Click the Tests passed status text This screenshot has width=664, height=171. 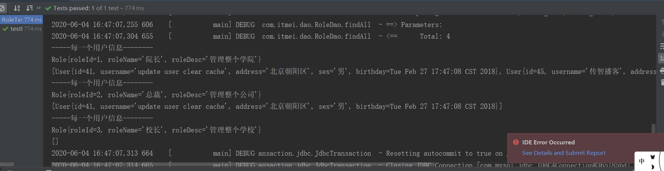pyautogui.click(x=99, y=8)
